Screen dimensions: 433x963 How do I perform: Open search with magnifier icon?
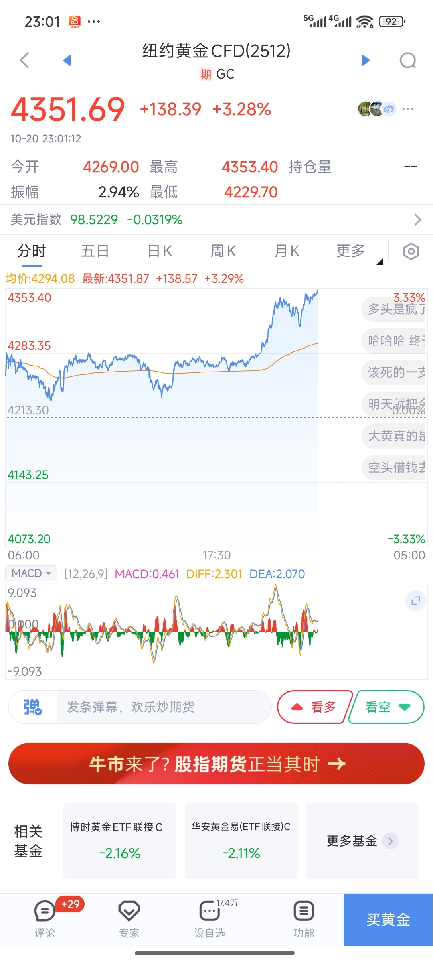pos(408,61)
